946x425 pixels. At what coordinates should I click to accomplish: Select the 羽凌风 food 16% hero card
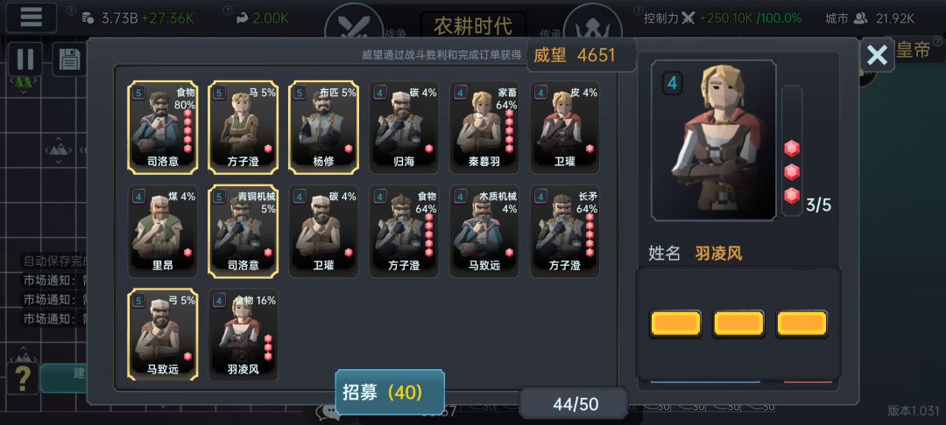[244, 335]
